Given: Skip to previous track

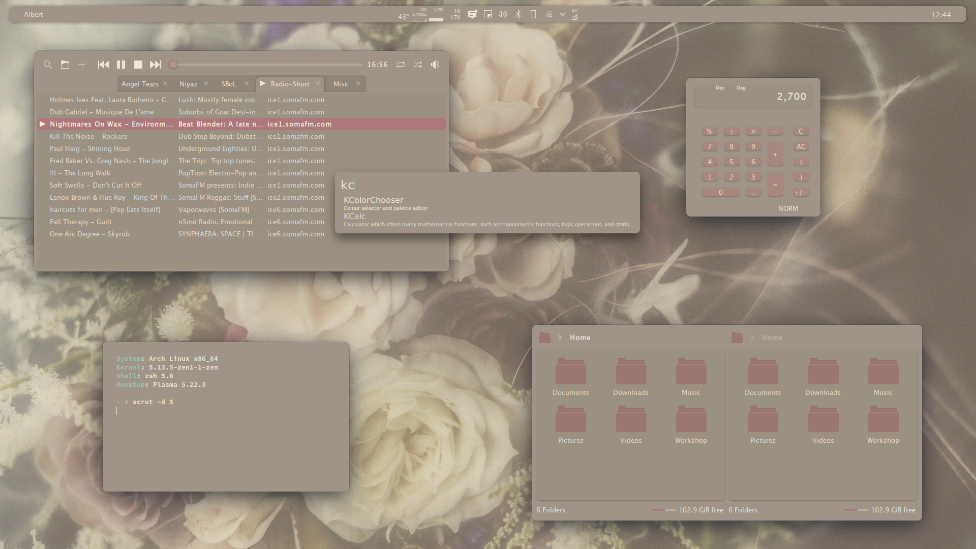Looking at the screenshot, I should point(104,65).
